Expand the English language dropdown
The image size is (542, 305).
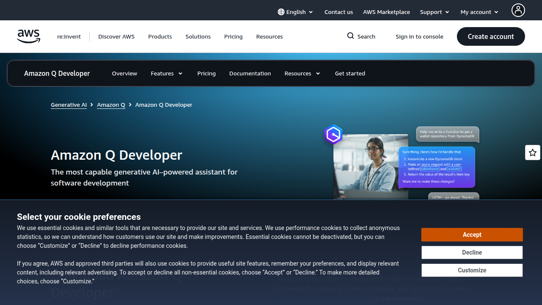pyautogui.click(x=296, y=12)
